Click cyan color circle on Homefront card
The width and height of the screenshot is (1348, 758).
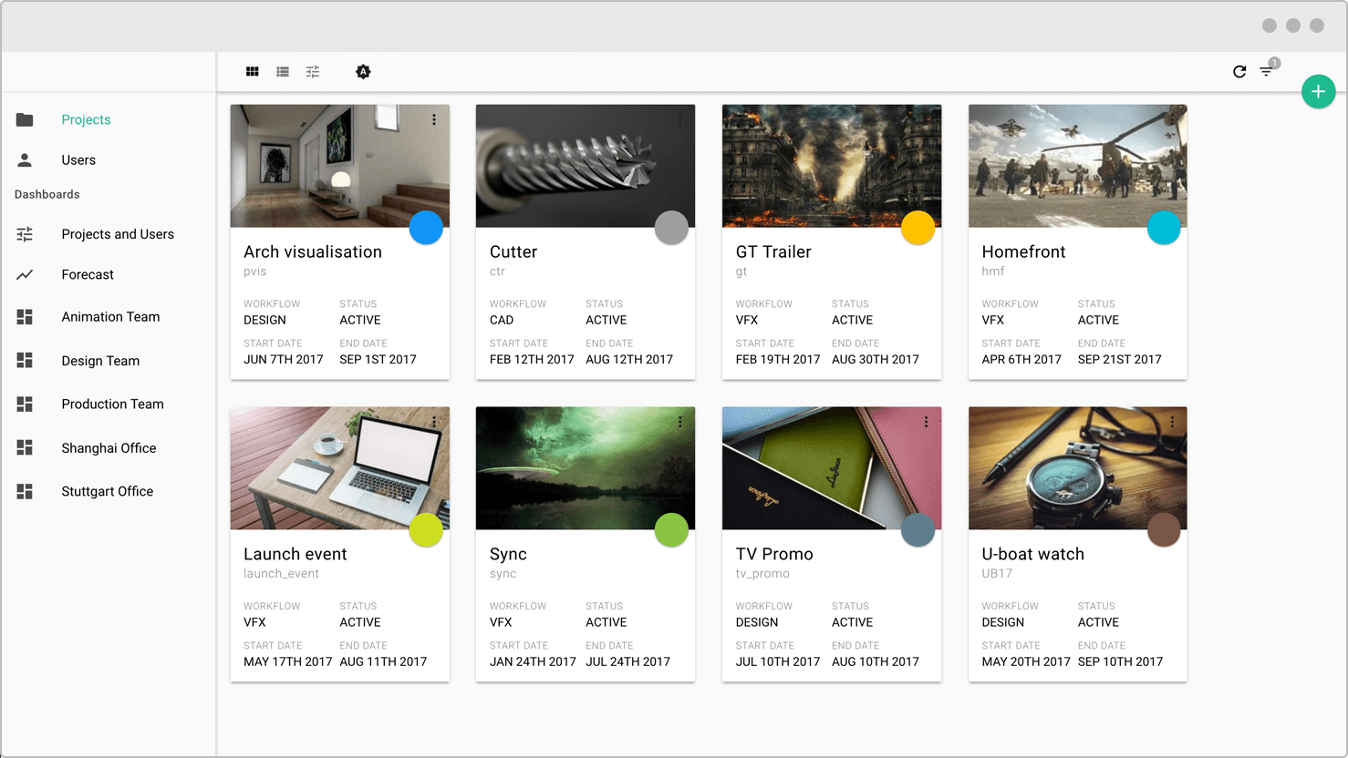point(1164,228)
